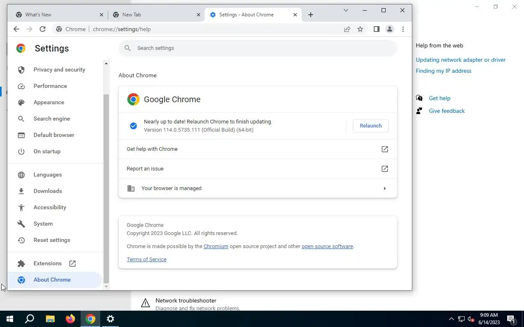This screenshot has width=524, height=327.
Task: Click the share page icon in address bar
Action: (347, 29)
